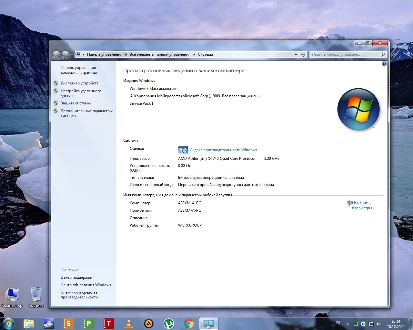
Task: Click the Windows logo image
Action: 358,109
